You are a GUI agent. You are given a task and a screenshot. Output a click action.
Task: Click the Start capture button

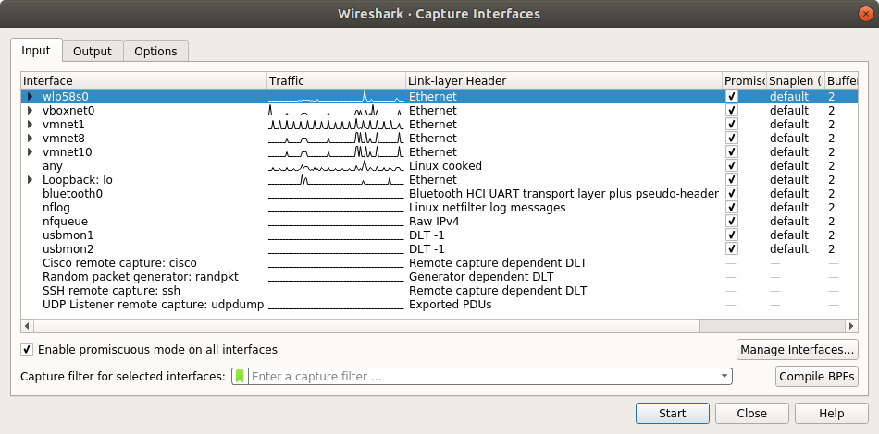point(672,414)
